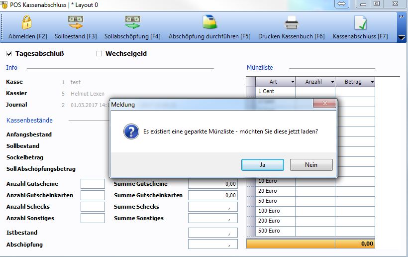
Task: Click the question mark icon in the dialog
Action: pyautogui.click(x=130, y=132)
